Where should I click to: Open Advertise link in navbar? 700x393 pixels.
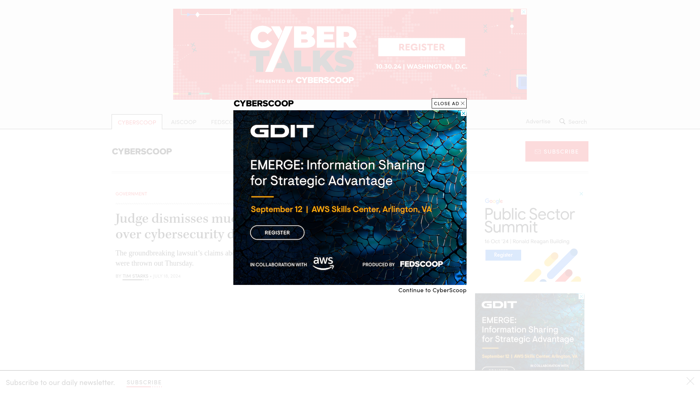[537, 121]
